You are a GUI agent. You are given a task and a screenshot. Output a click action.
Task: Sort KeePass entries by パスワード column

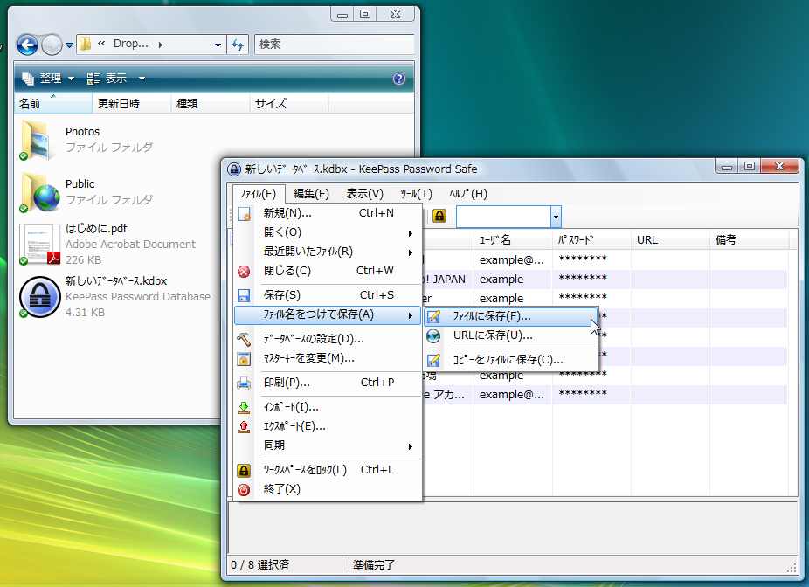(591, 240)
